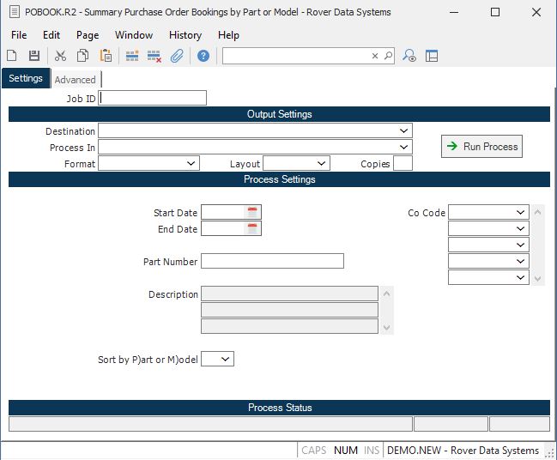The image size is (557, 460).
Task: Click the Part Number input field
Action: [272, 261]
